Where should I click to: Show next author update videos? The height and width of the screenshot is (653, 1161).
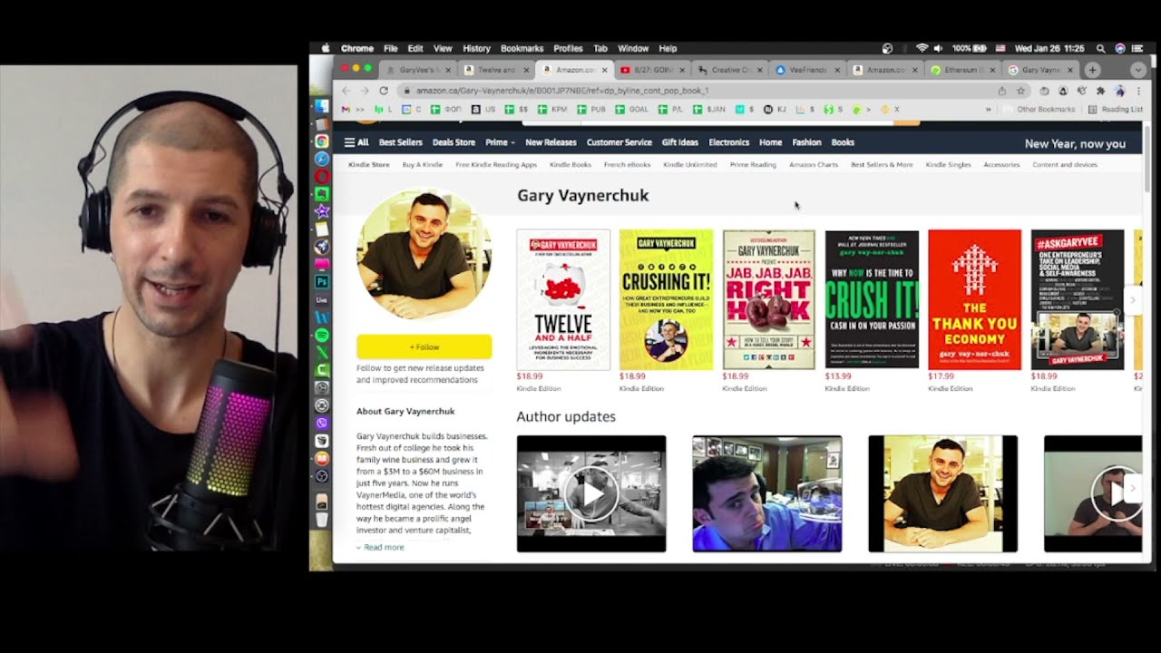[x=1132, y=488]
